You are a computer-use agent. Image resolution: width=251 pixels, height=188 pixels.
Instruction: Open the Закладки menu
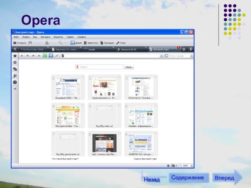pyautogui.click(x=45, y=37)
